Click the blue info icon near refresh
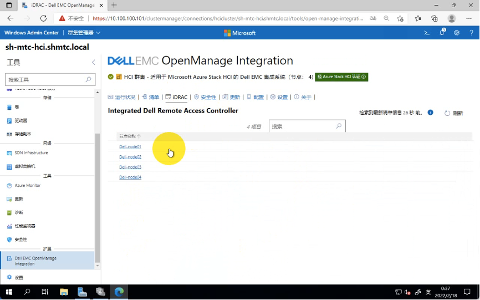This screenshot has width=480, height=300. coord(431,113)
